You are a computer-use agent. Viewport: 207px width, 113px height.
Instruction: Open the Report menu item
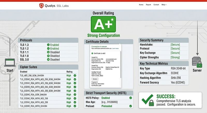(148, 5)
